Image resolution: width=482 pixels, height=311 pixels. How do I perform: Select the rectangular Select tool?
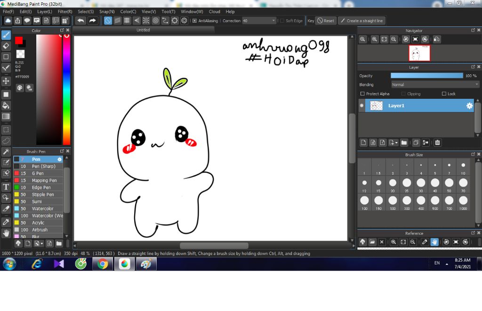coord(6,130)
